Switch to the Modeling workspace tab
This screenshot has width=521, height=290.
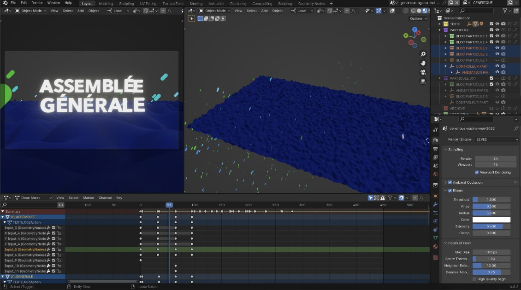pyautogui.click(x=106, y=3)
